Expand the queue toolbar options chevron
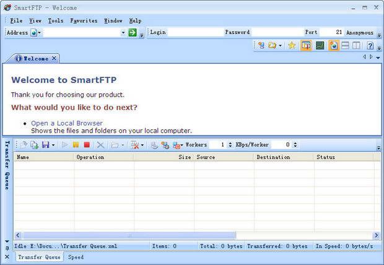384x265 pixels. point(378,148)
